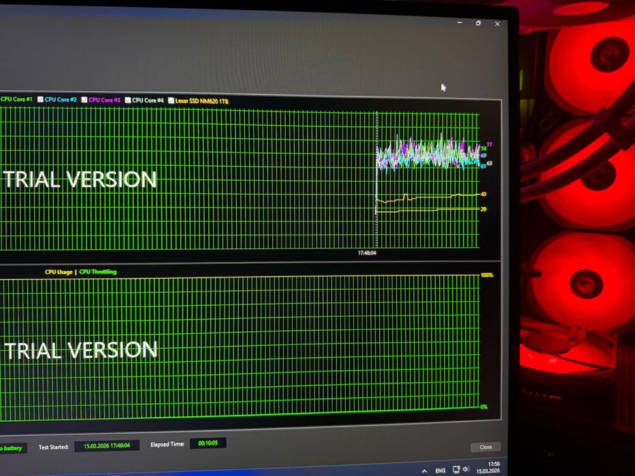Click the yellow temperature value 40
The width and height of the screenshot is (635, 476).
483,194
